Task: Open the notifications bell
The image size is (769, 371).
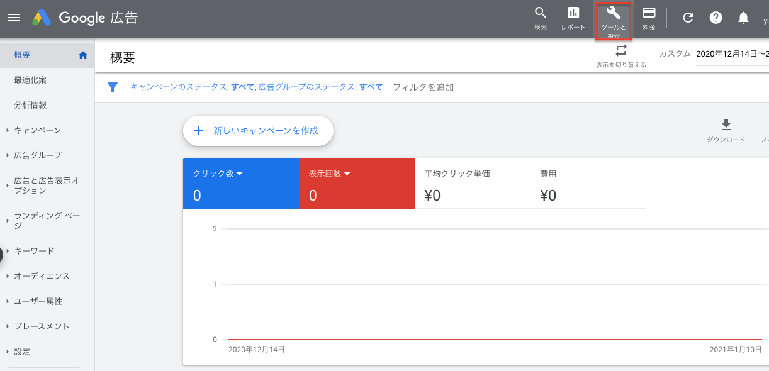Action: pyautogui.click(x=743, y=18)
